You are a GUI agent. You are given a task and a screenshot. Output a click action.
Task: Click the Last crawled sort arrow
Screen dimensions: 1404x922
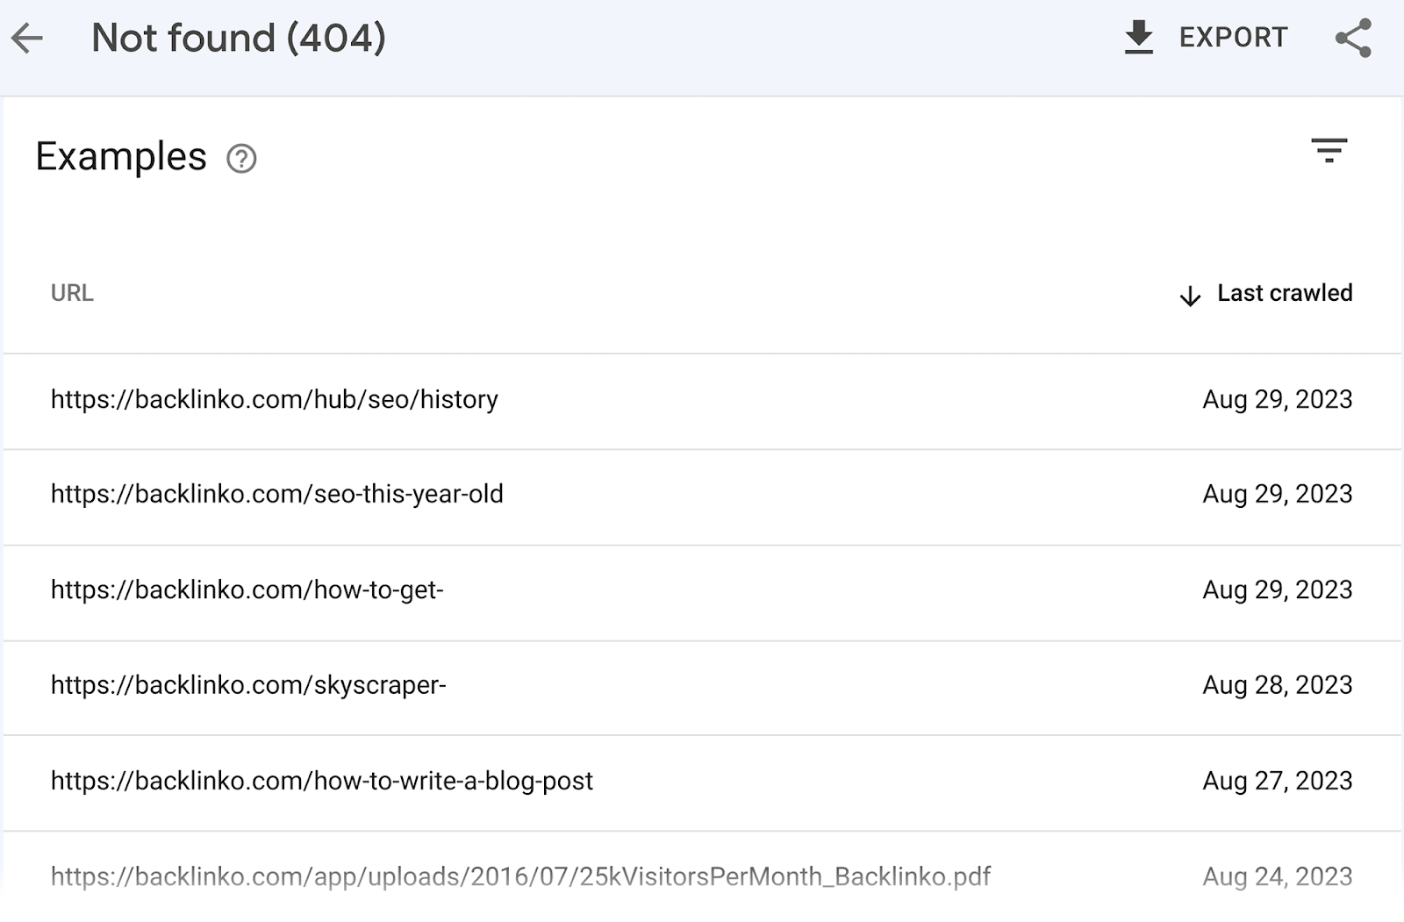pyautogui.click(x=1190, y=296)
